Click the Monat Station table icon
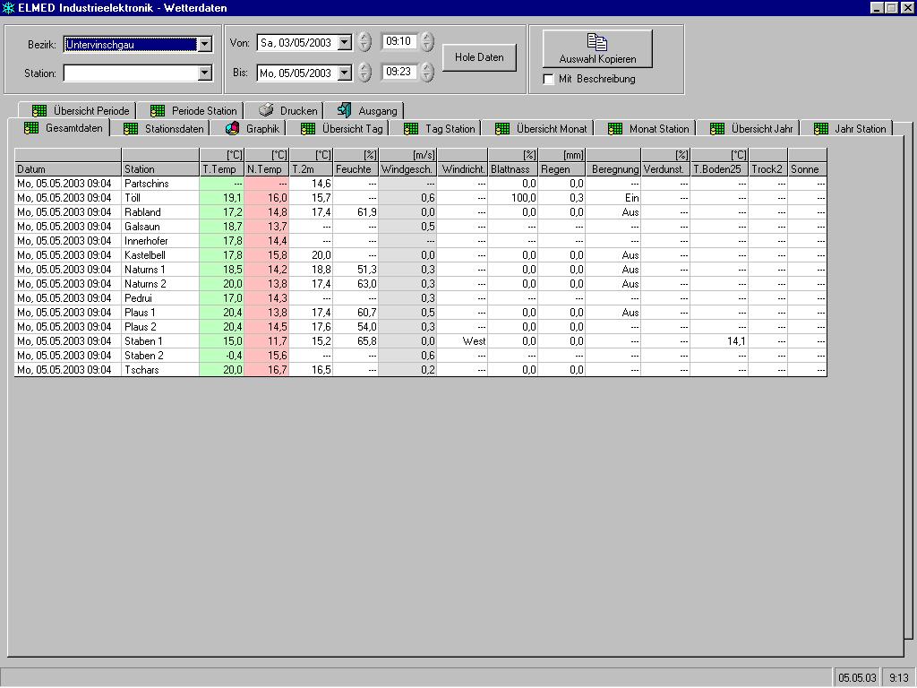 click(x=615, y=129)
